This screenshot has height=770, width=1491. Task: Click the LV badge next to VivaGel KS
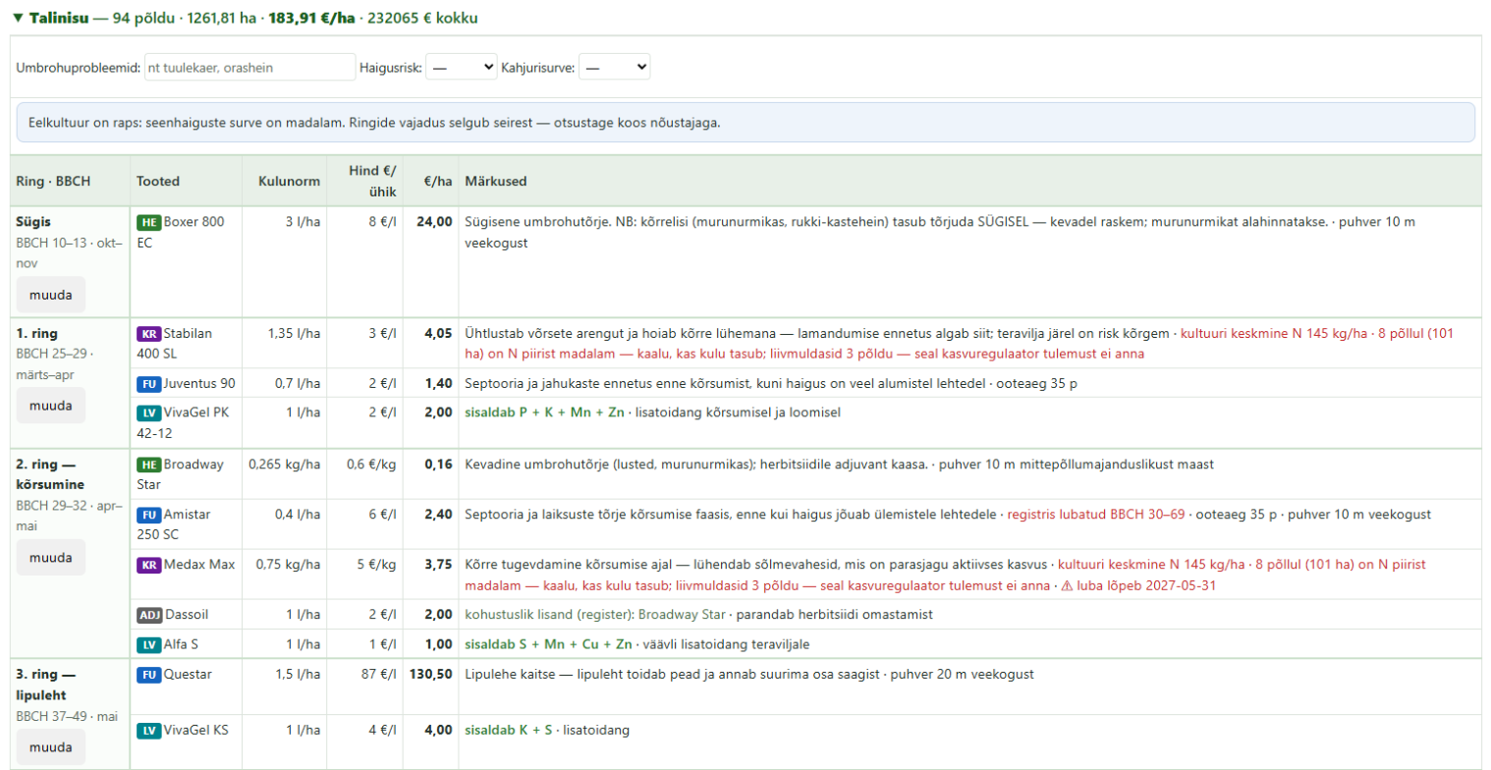pyautogui.click(x=148, y=731)
